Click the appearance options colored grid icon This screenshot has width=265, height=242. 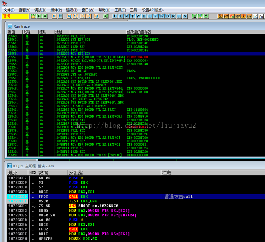coord(200,16)
